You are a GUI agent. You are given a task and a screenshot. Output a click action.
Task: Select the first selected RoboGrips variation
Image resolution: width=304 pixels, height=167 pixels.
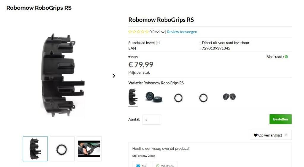click(133, 97)
